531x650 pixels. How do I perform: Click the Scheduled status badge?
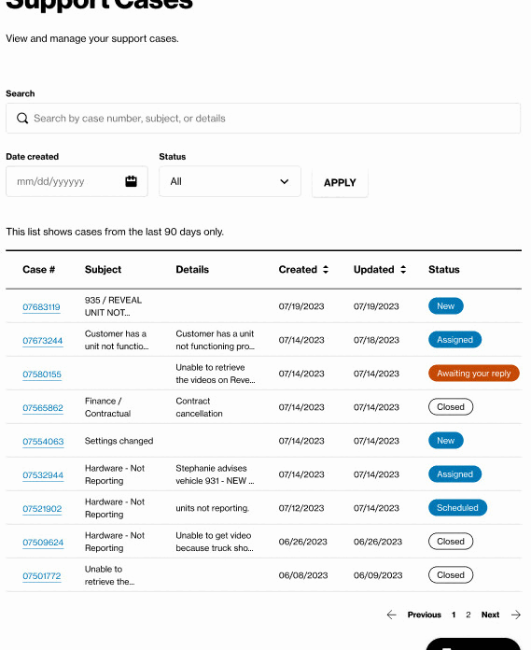point(457,507)
